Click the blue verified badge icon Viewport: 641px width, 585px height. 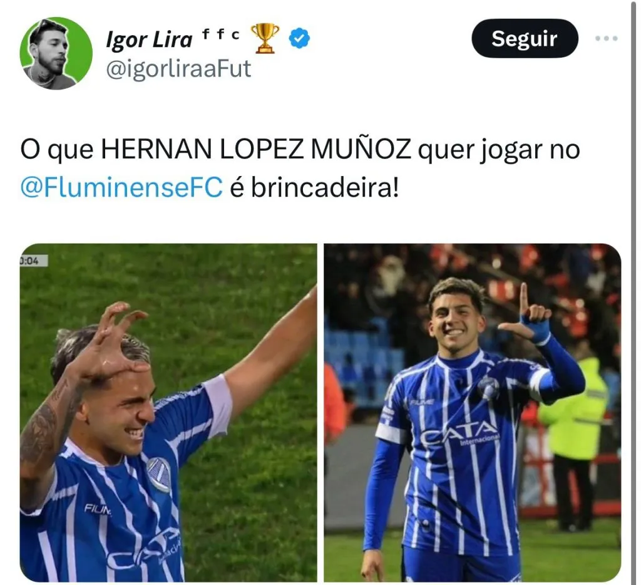tap(299, 38)
